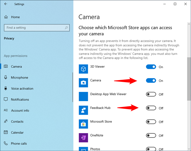Toggle Photos camera access
191x151 pixels.
[x=151, y=149]
